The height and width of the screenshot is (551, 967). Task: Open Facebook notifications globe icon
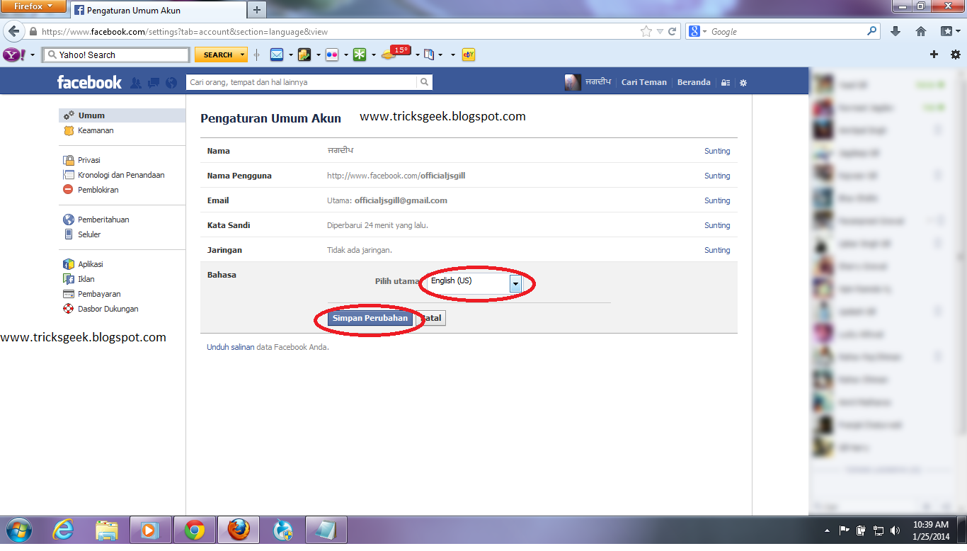coord(171,83)
